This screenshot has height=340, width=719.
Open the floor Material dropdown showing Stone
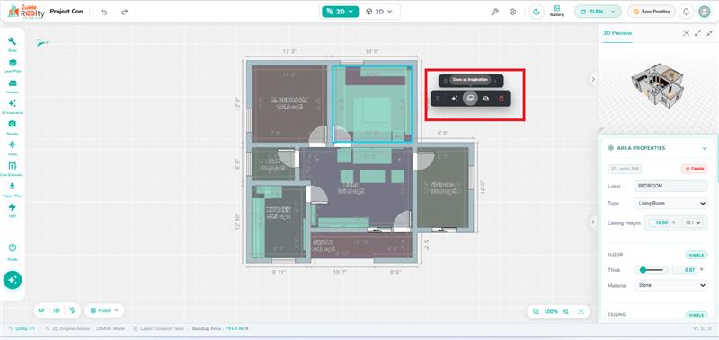tap(670, 285)
